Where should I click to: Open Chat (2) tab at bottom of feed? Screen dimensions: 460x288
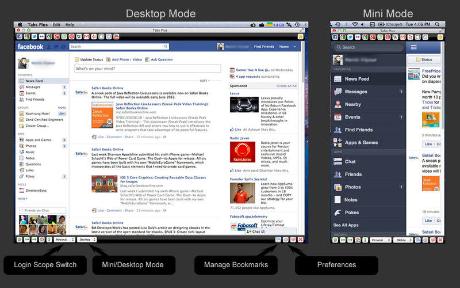click(x=271, y=232)
